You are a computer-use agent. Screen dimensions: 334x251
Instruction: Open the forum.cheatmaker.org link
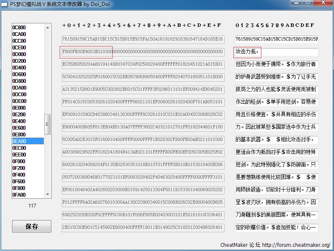pyautogui.click(x=296, y=245)
